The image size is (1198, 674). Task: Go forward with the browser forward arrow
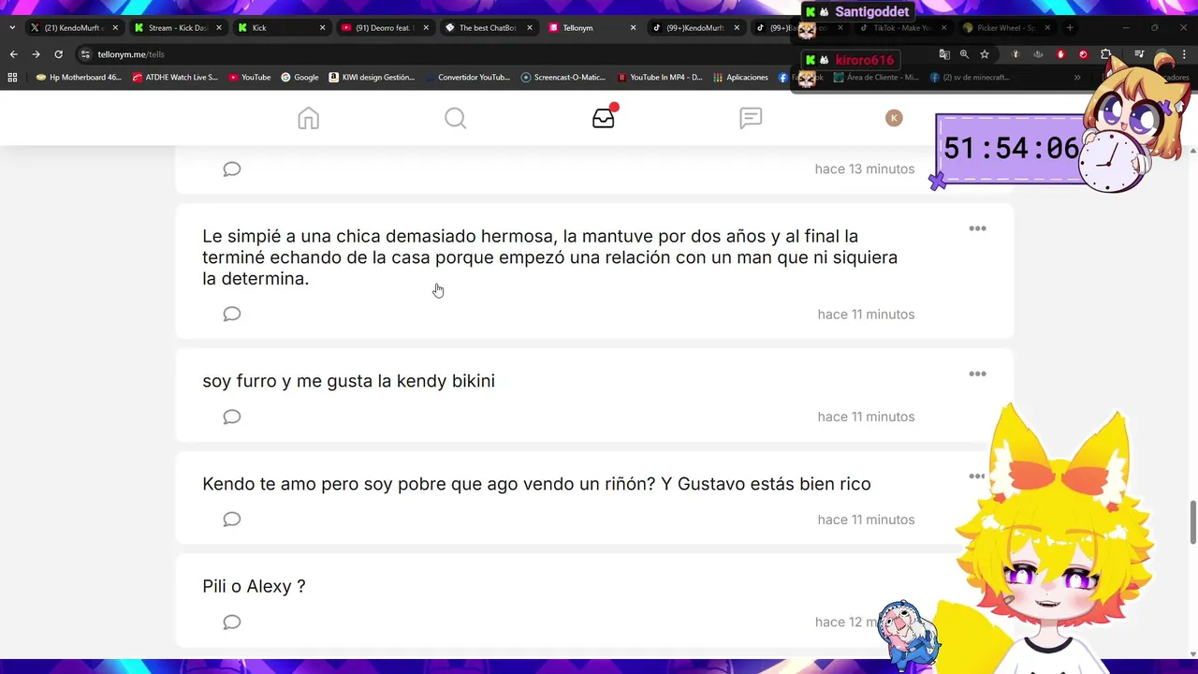(36, 54)
